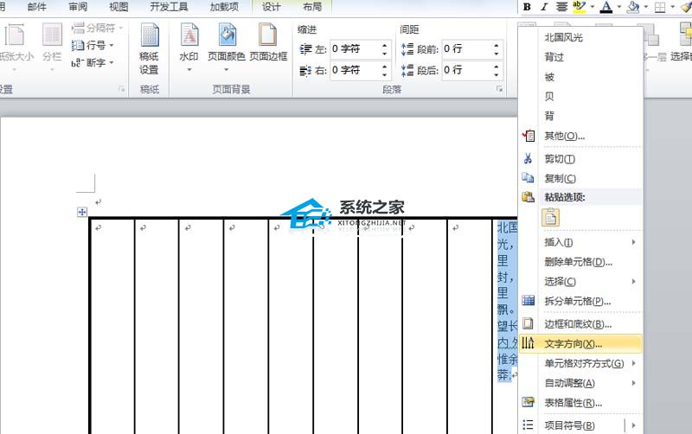
Task: Click the table move handle
Action: (82, 212)
